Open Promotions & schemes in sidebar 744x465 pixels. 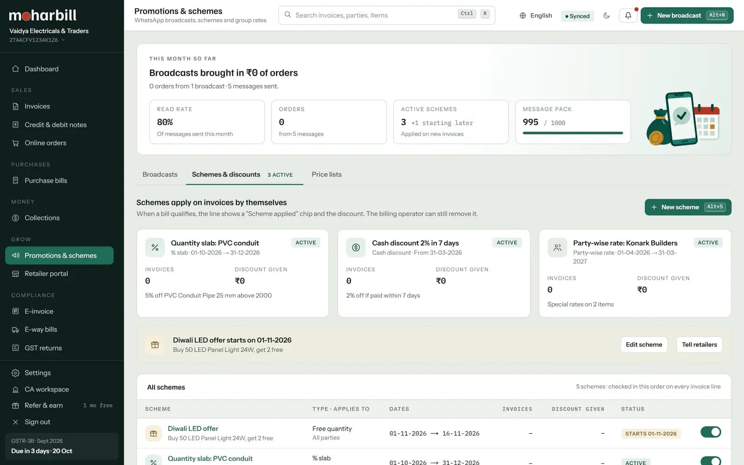(59, 255)
